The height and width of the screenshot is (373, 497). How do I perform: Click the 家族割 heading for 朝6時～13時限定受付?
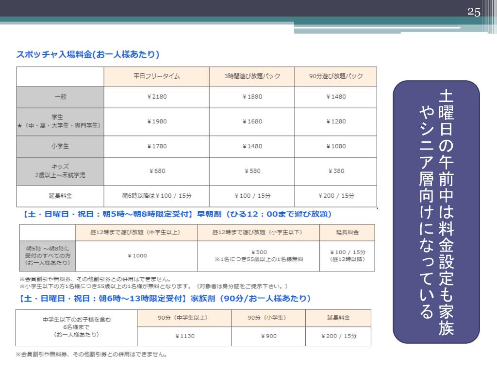click(164, 299)
